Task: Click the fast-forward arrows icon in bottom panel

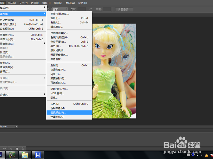Action: [5, 148]
